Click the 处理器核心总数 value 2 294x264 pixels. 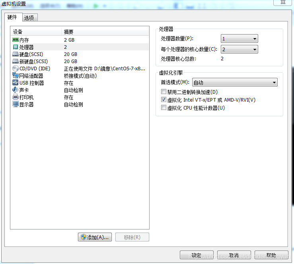pyautogui.click(x=222, y=59)
